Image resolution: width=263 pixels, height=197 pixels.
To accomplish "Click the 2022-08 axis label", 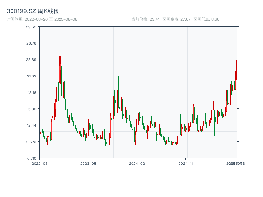I will coord(39,163).
